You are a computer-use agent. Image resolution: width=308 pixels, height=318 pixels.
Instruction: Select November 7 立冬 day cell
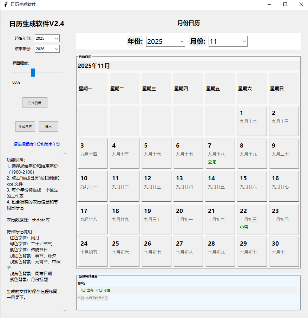pyautogui.click(x=220, y=154)
